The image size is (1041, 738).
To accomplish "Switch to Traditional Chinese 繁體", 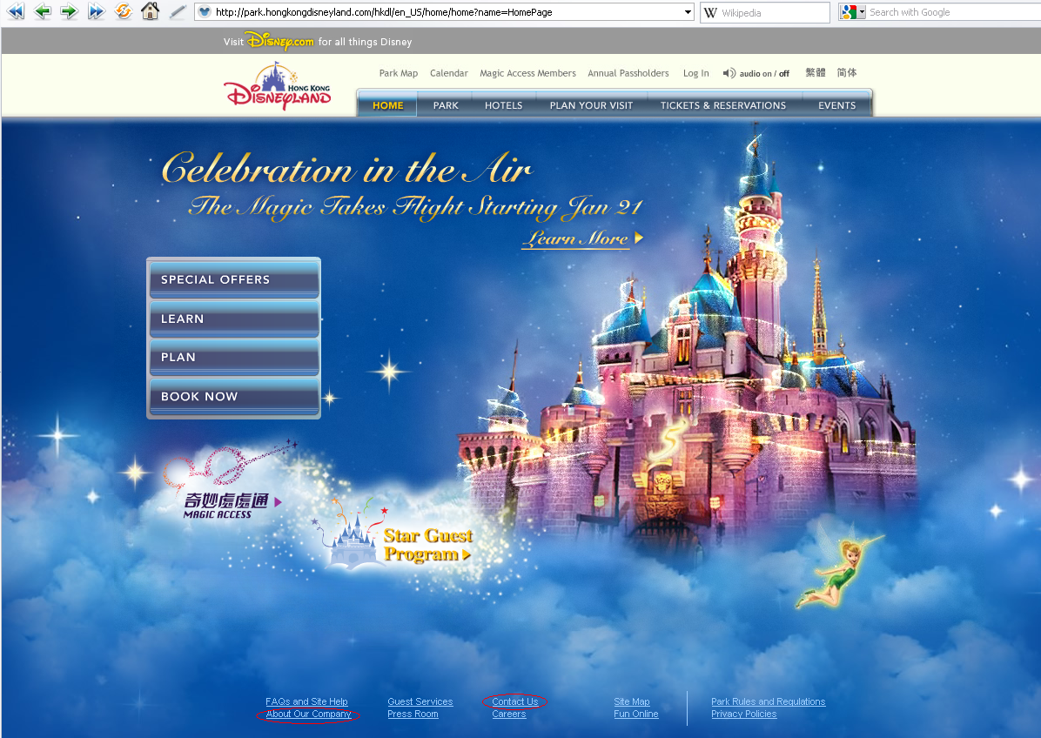I will point(816,72).
